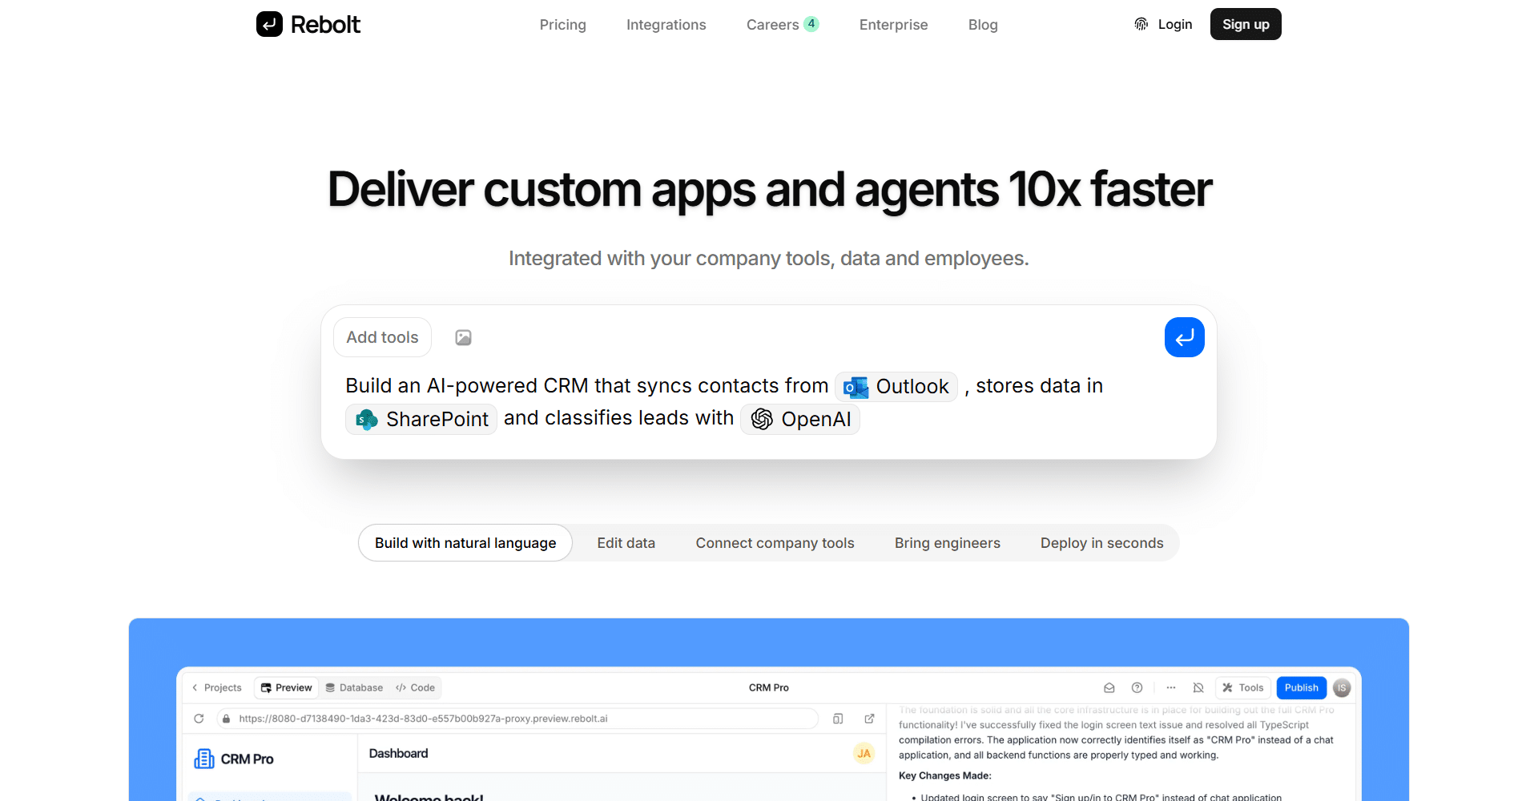Open preview in new window icon

click(869, 718)
